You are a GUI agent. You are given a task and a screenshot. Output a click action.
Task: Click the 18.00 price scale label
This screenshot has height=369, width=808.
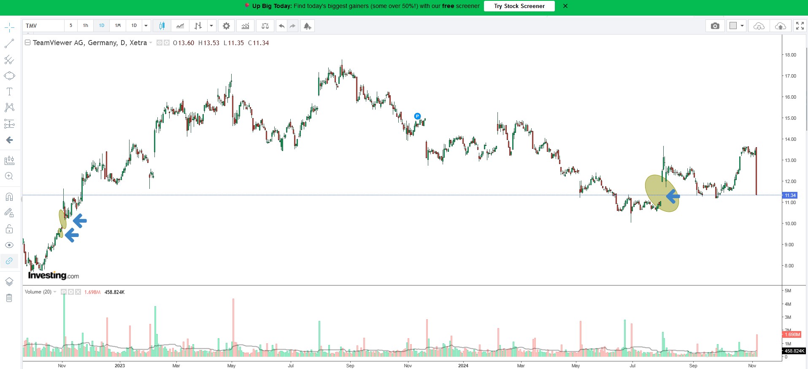coord(790,55)
